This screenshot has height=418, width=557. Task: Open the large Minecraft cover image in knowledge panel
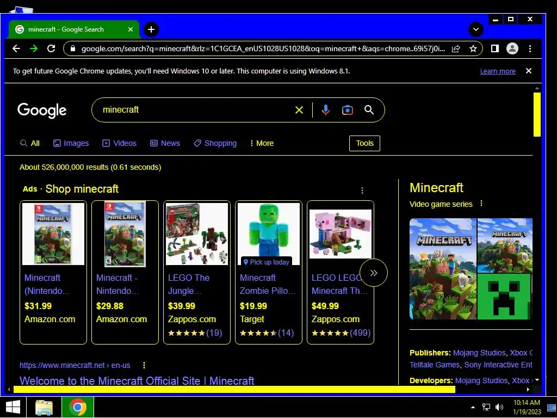tap(443, 269)
